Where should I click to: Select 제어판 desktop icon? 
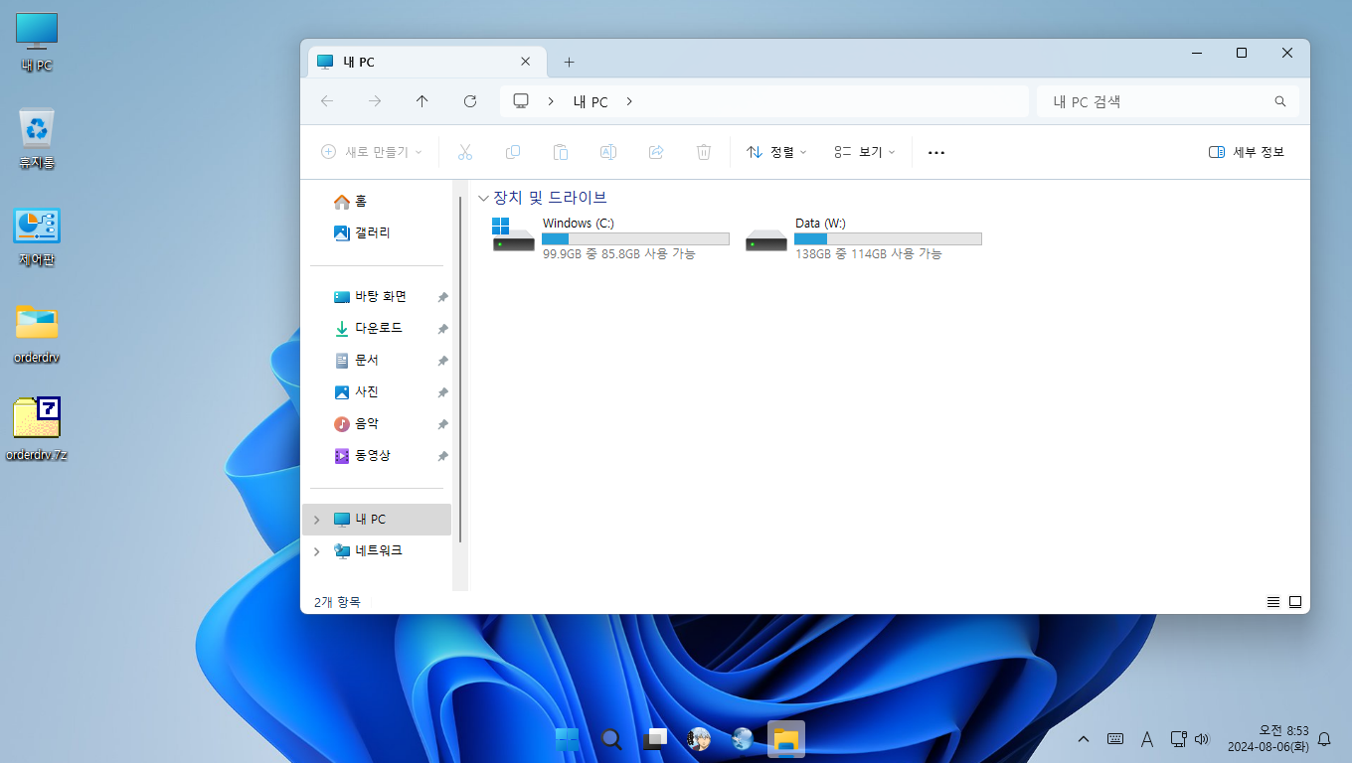[37, 236]
